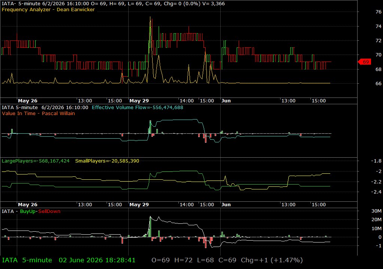Click the 66 price level on the right scale
This screenshot has height=269, width=383.
click(x=379, y=83)
